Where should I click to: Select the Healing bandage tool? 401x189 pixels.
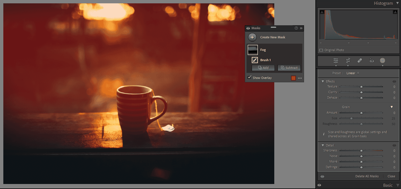[x=360, y=61]
